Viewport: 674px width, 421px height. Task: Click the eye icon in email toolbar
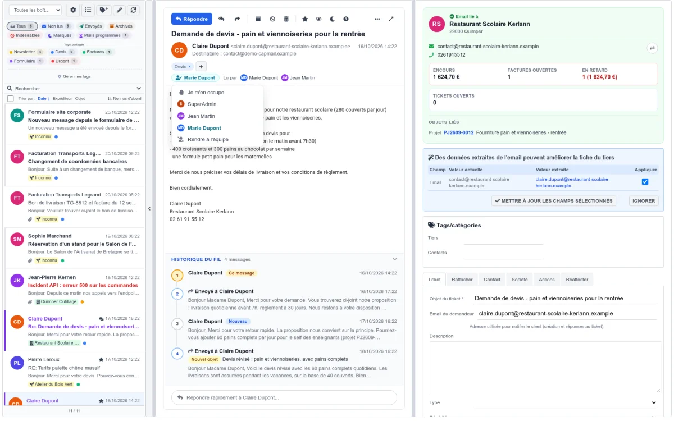tap(318, 19)
